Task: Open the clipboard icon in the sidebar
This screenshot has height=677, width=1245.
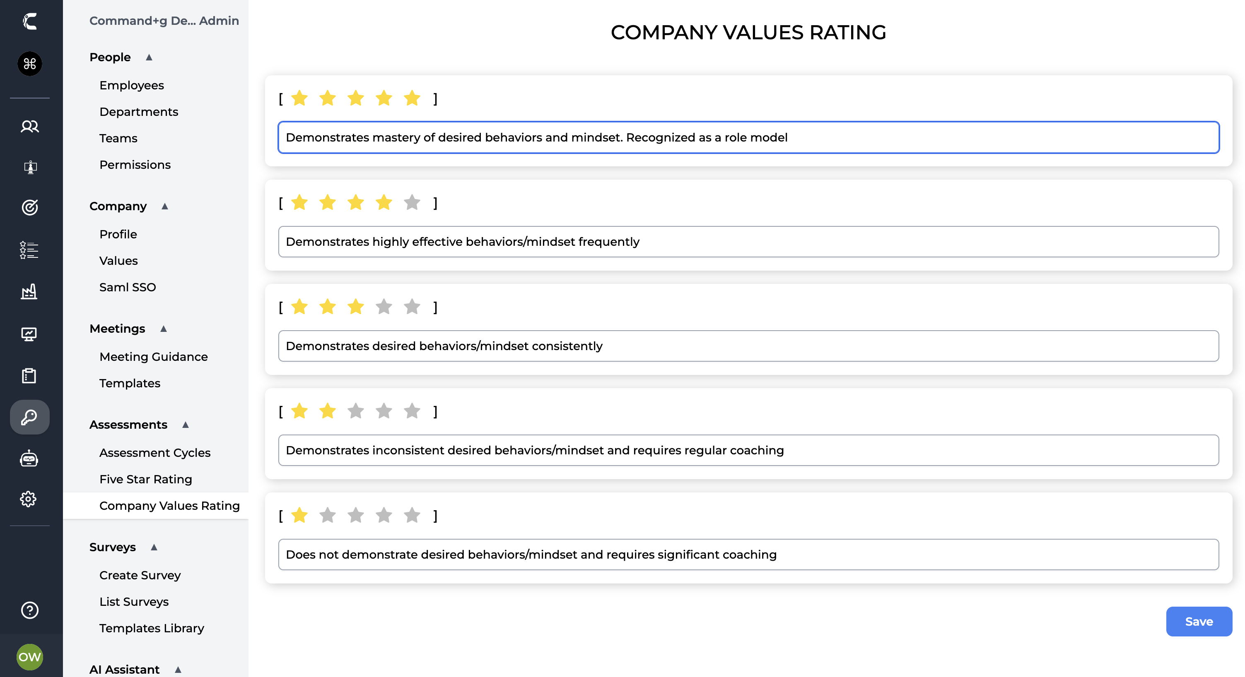Action: 29,375
